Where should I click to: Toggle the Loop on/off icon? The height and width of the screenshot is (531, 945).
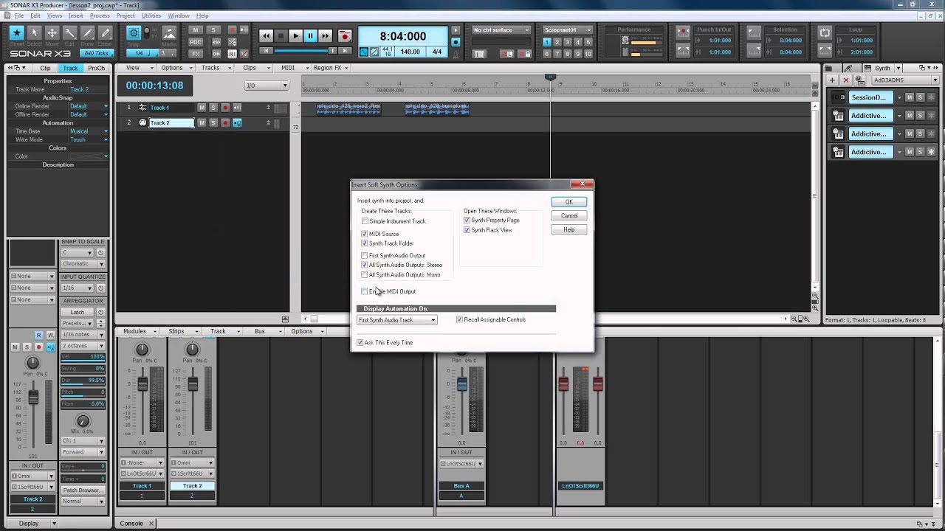tap(825, 33)
